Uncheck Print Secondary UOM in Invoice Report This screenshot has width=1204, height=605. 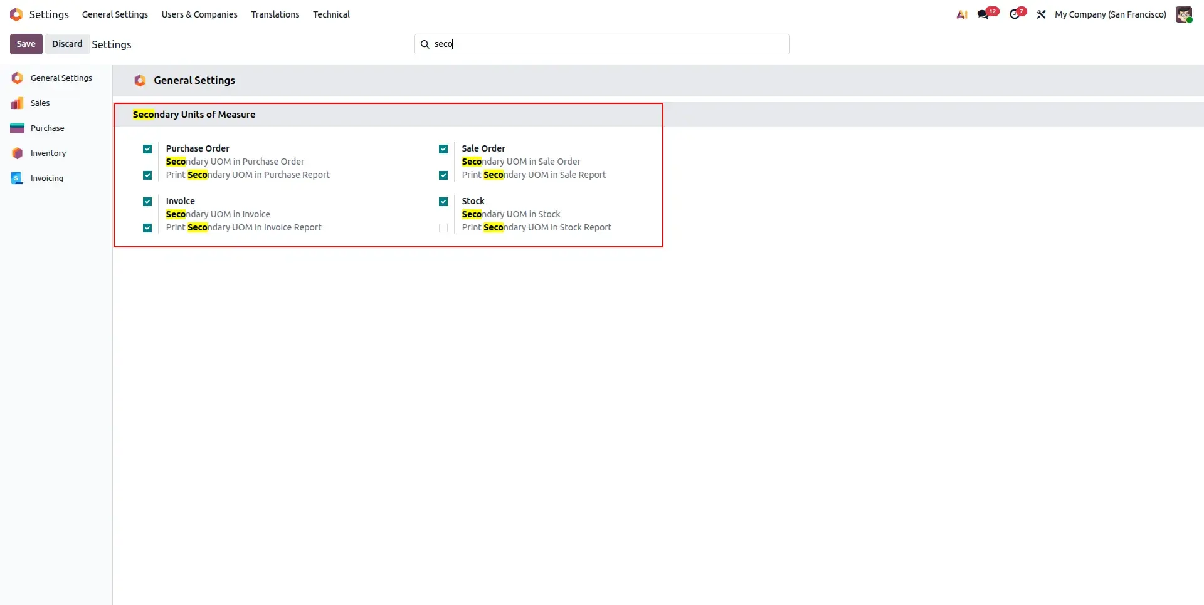click(x=147, y=228)
